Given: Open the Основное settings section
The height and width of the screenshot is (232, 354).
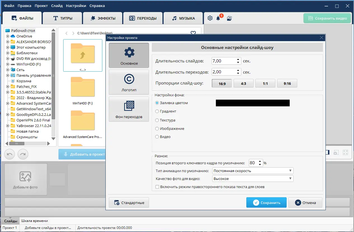Looking at the screenshot, I should (x=129, y=55).
